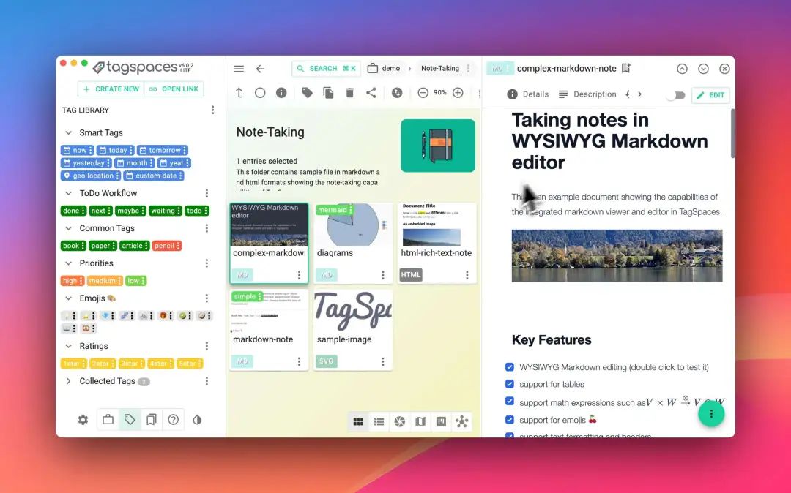Click the OPEN LINK button
The image size is (791, 493).
174,89
